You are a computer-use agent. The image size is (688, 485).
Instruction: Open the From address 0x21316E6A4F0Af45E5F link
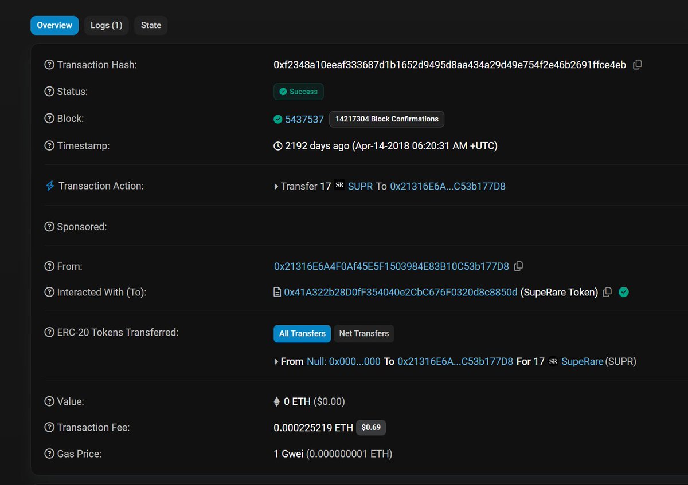(392, 266)
